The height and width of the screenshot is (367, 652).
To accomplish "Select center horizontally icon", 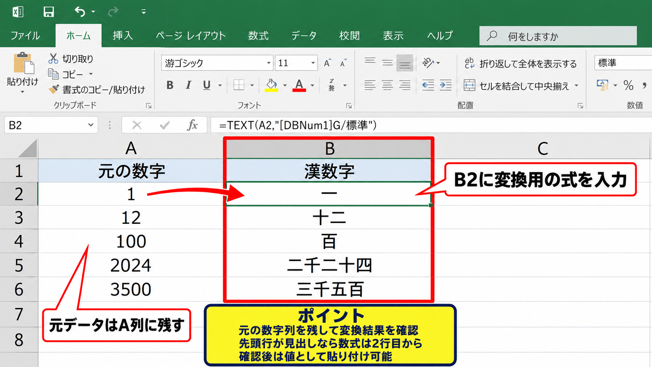I will pyautogui.click(x=387, y=85).
